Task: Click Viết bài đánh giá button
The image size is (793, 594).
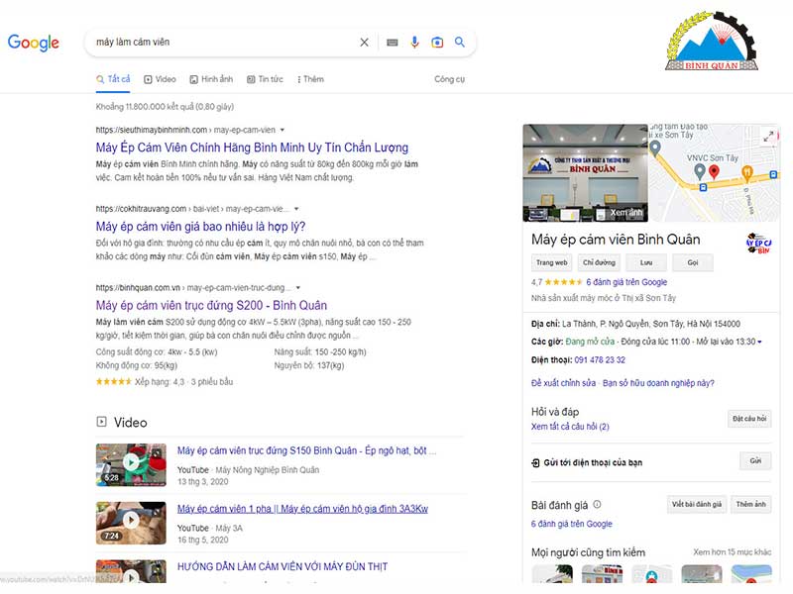Action: pyautogui.click(x=697, y=504)
